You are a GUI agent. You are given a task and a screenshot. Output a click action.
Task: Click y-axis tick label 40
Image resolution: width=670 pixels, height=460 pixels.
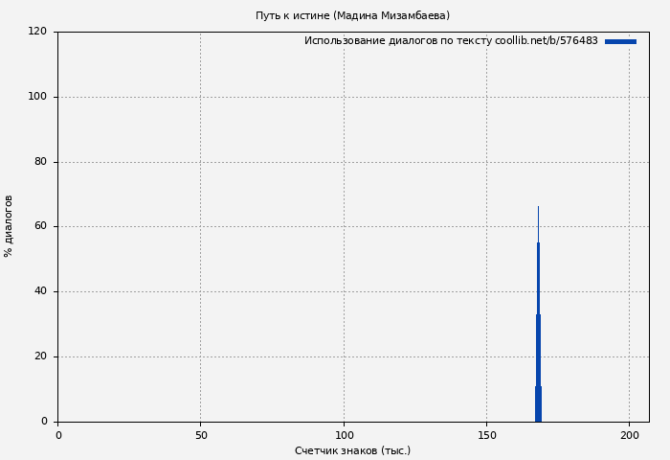40,291
